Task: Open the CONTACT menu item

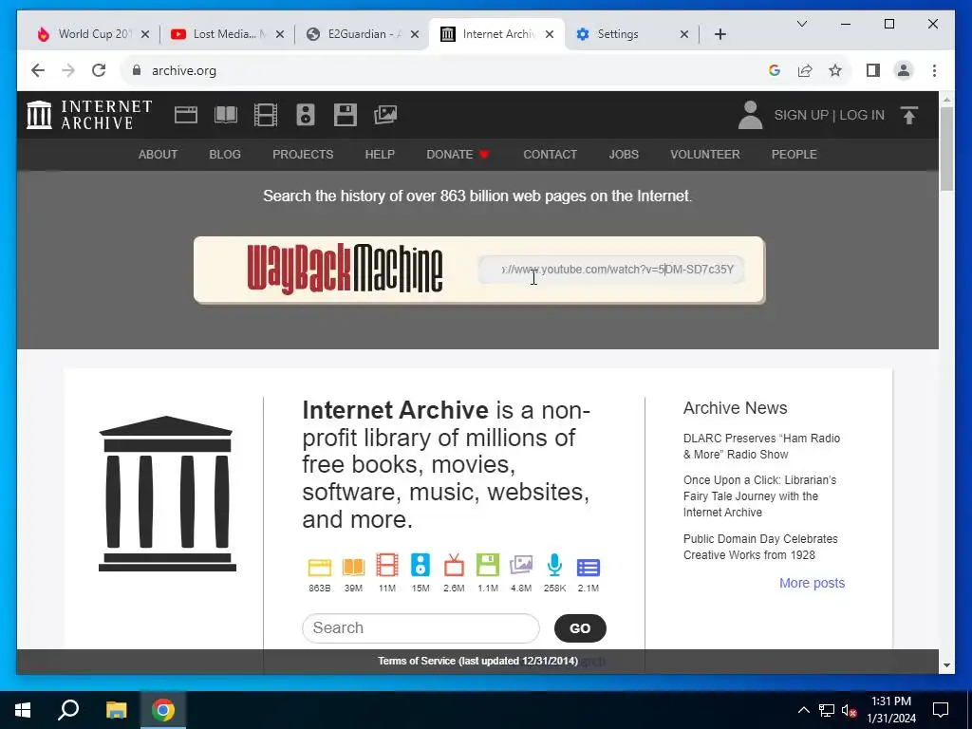Action: coord(550,155)
